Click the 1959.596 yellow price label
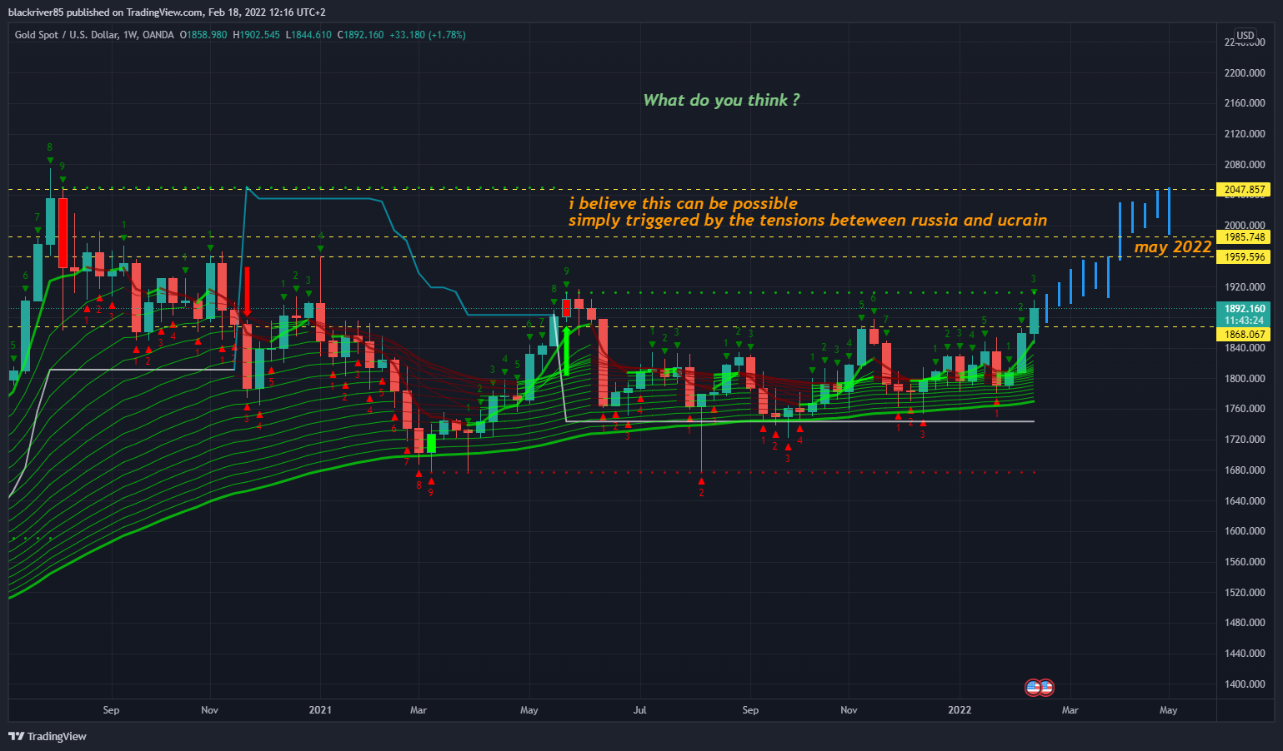This screenshot has width=1283, height=751. (1244, 257)
